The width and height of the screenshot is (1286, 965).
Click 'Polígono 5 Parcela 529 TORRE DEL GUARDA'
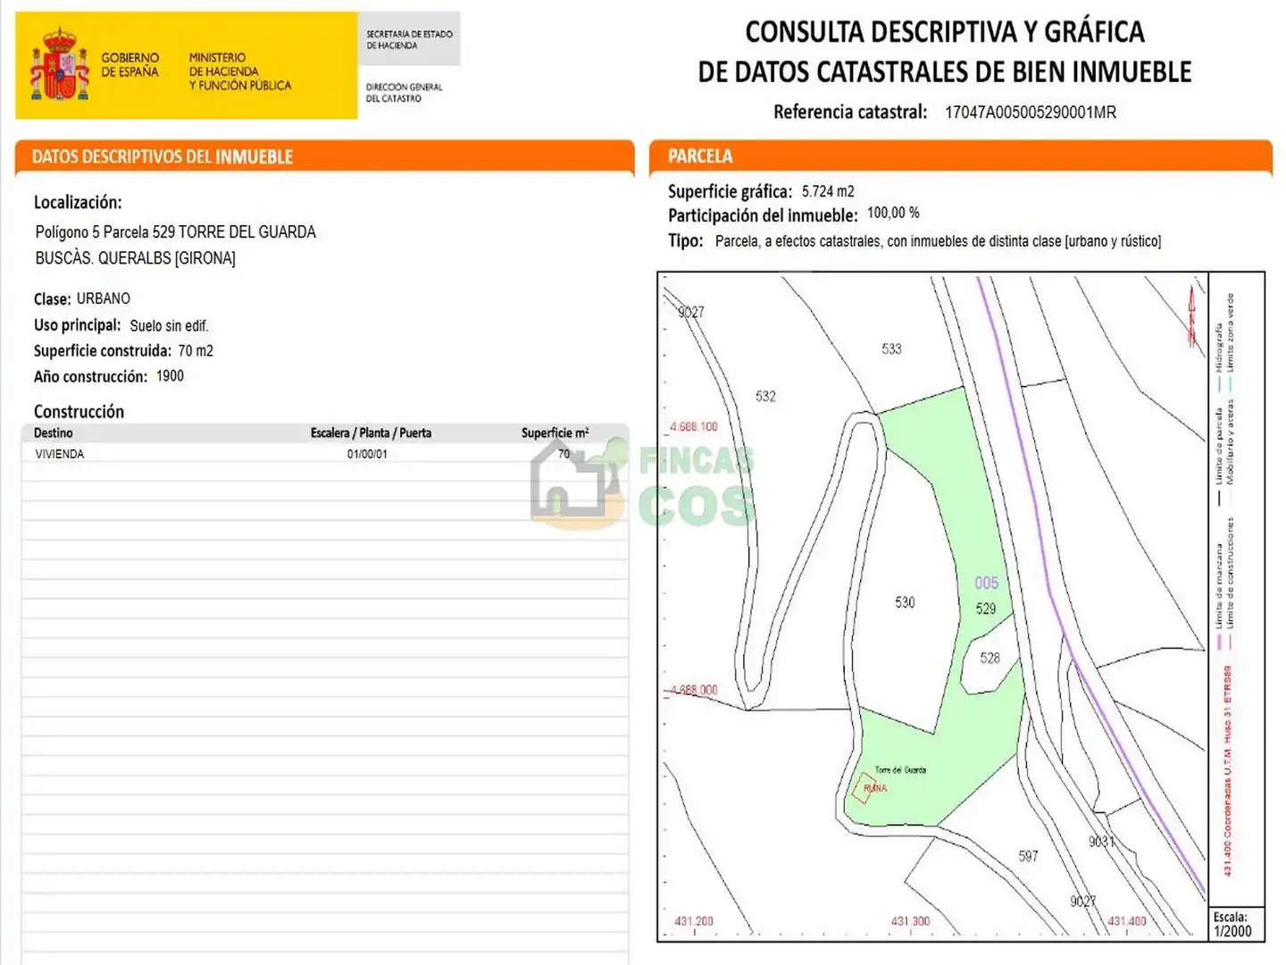(176, 232)
